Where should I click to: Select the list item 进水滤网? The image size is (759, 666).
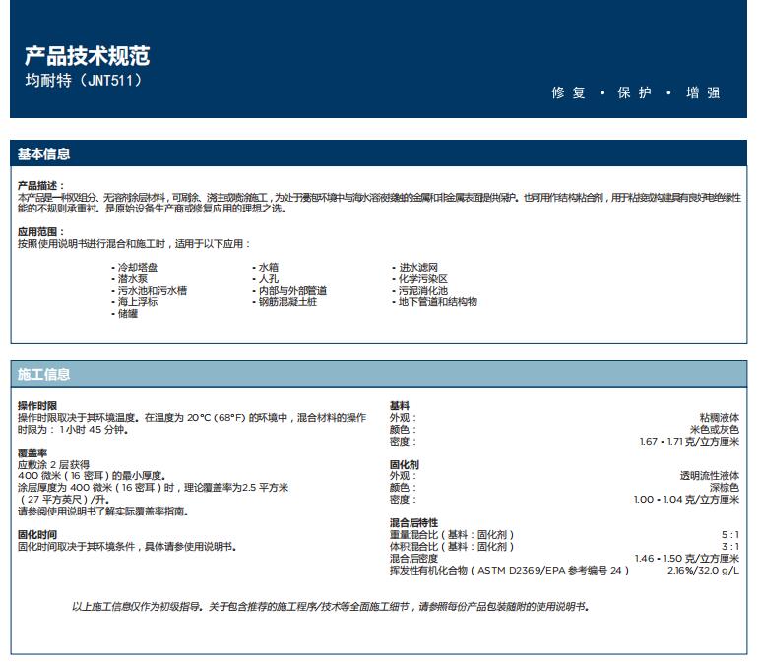coord(418,267)
